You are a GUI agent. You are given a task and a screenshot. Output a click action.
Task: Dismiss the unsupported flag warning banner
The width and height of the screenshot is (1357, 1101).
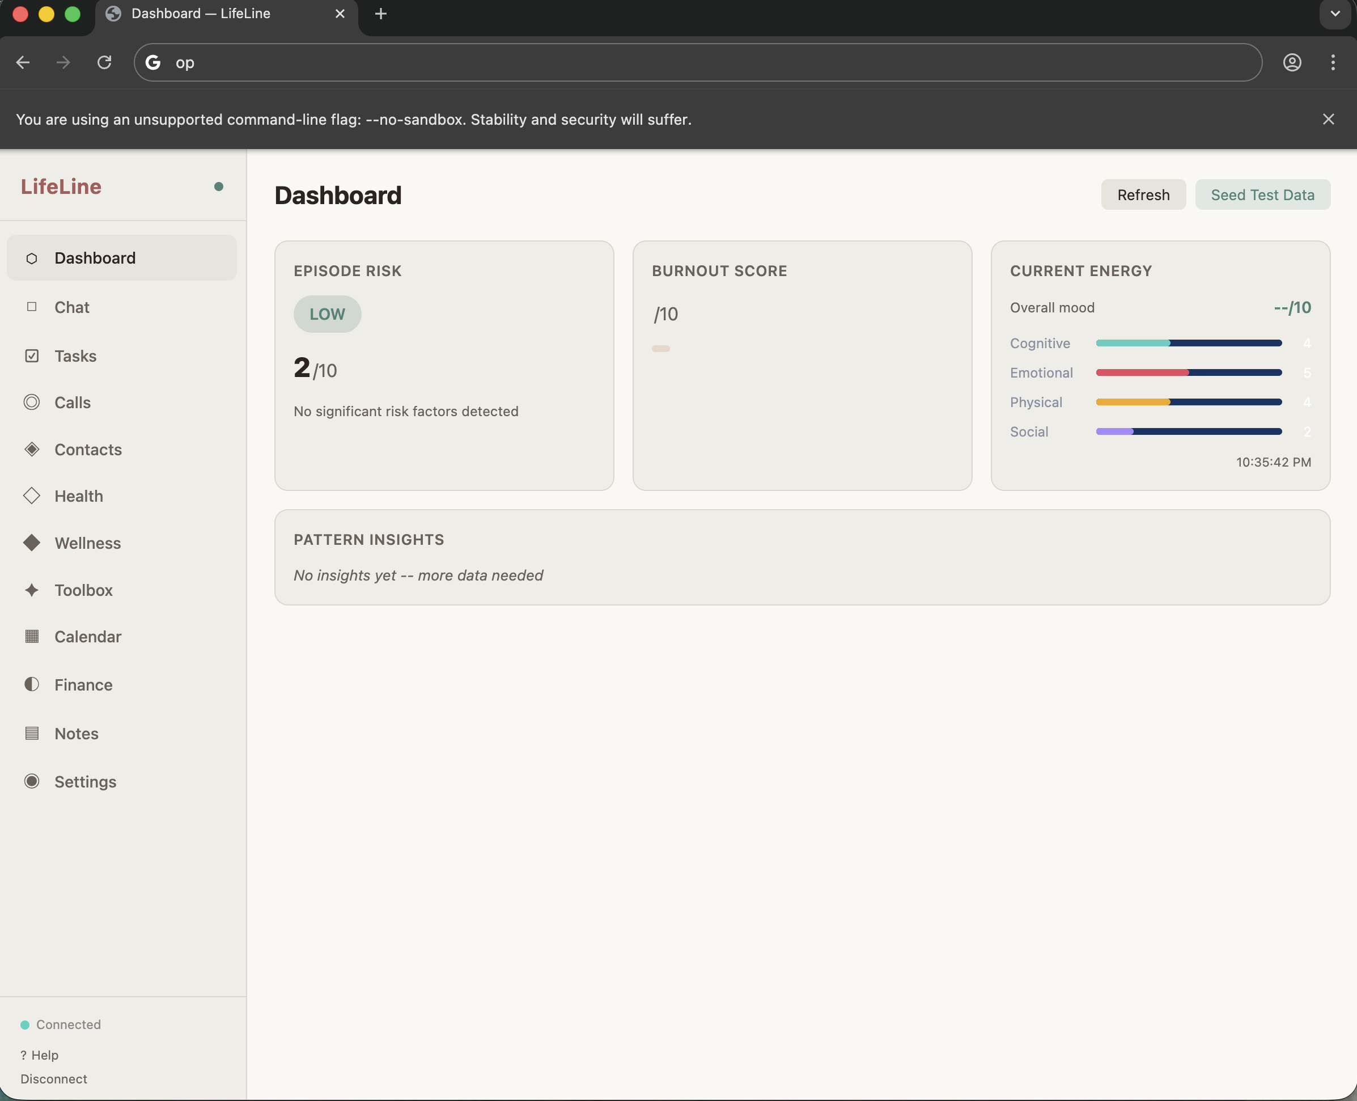[x=1329, y=119]
